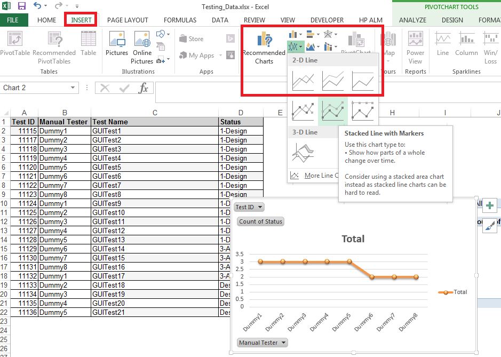Image resolution: width=501 pixels, height=357 pixels.
Task: Select the 3-D Line chart thumbnail
Action: click(303, 153)
